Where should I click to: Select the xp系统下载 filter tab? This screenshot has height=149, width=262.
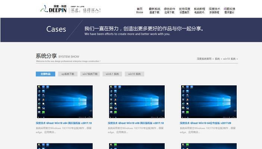point(68,74)
